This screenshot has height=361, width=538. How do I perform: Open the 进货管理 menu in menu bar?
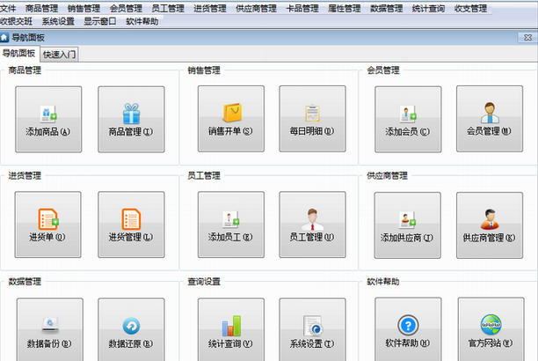[x=209, y=8]
